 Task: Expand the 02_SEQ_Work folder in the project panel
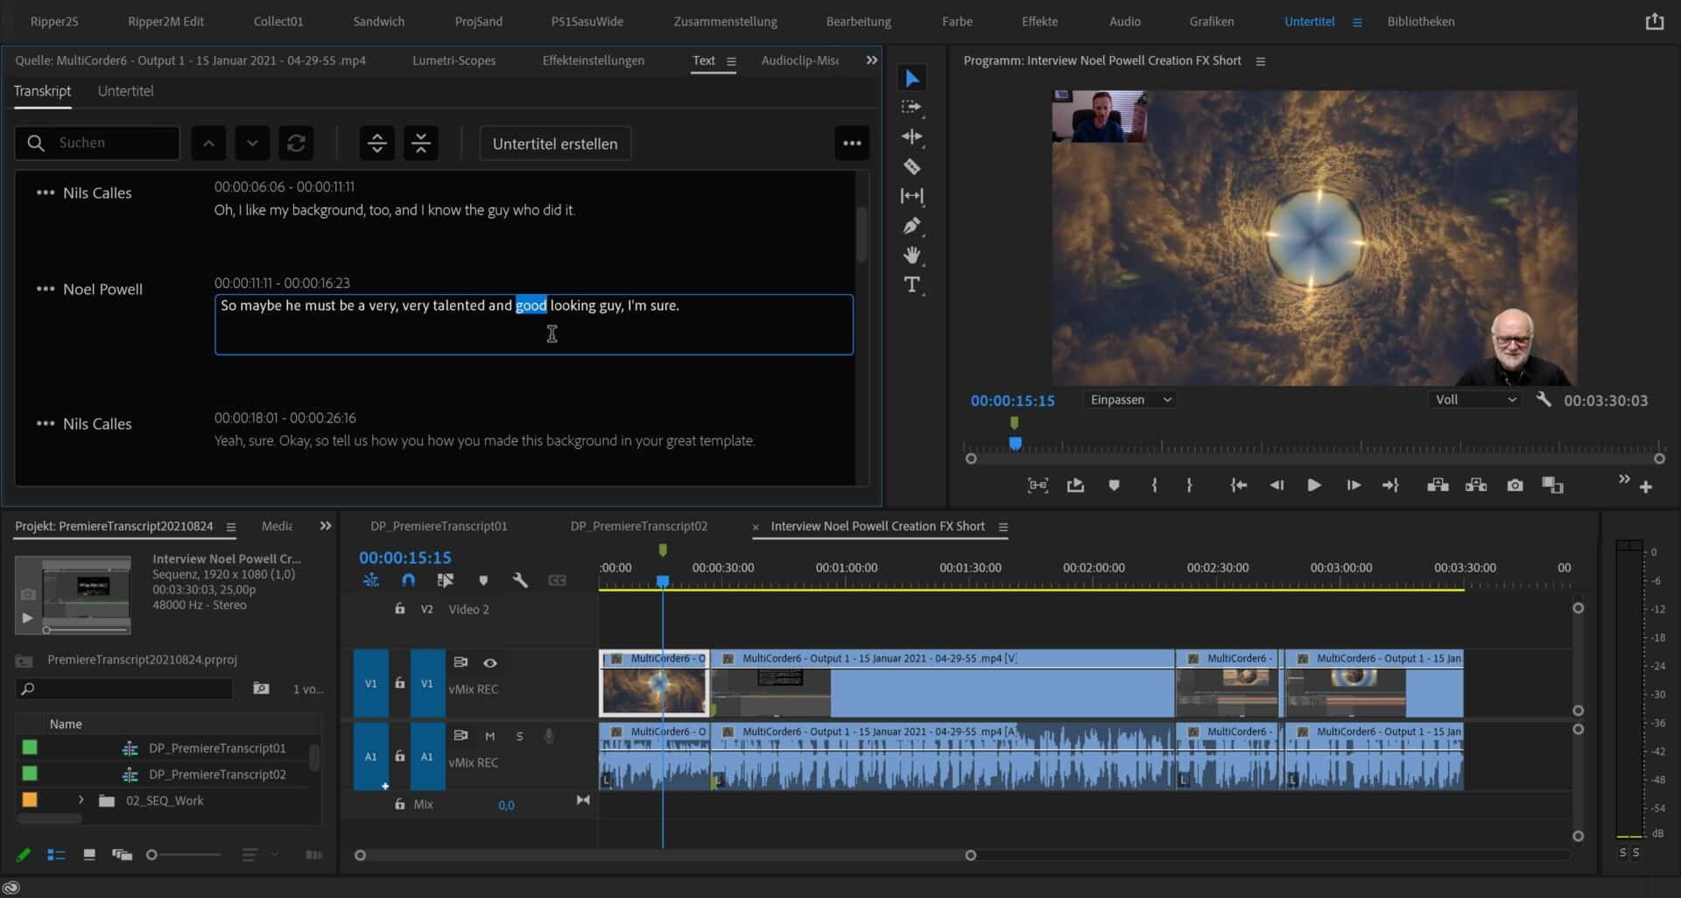point(81,800)
